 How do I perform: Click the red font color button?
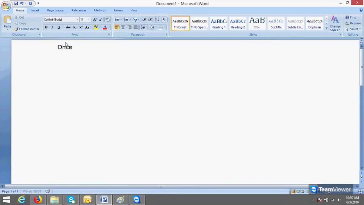tap(105, 27)
